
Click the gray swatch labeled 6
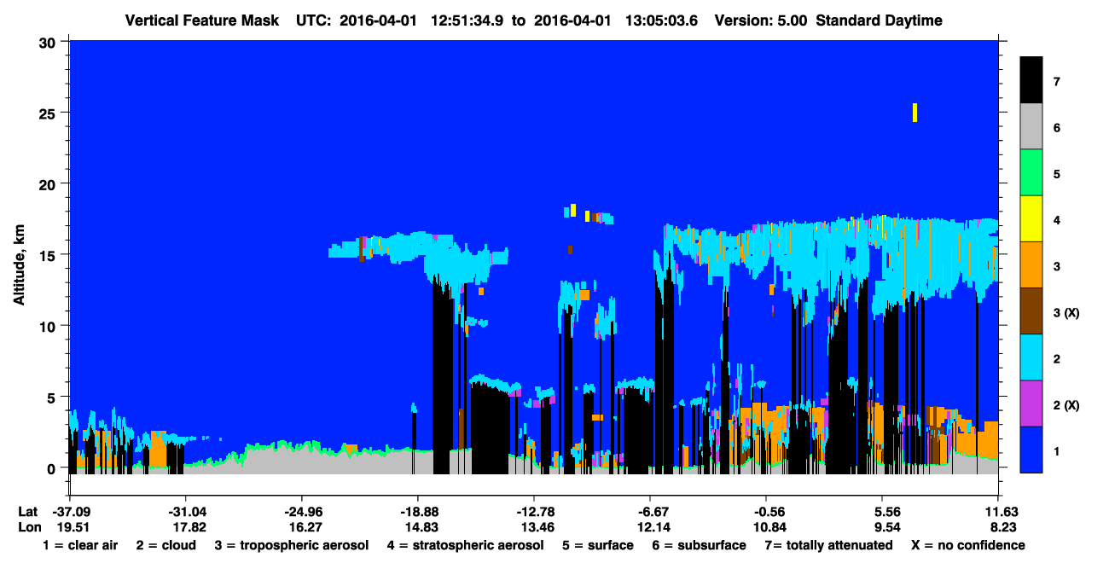click(x=1031, y=126)
